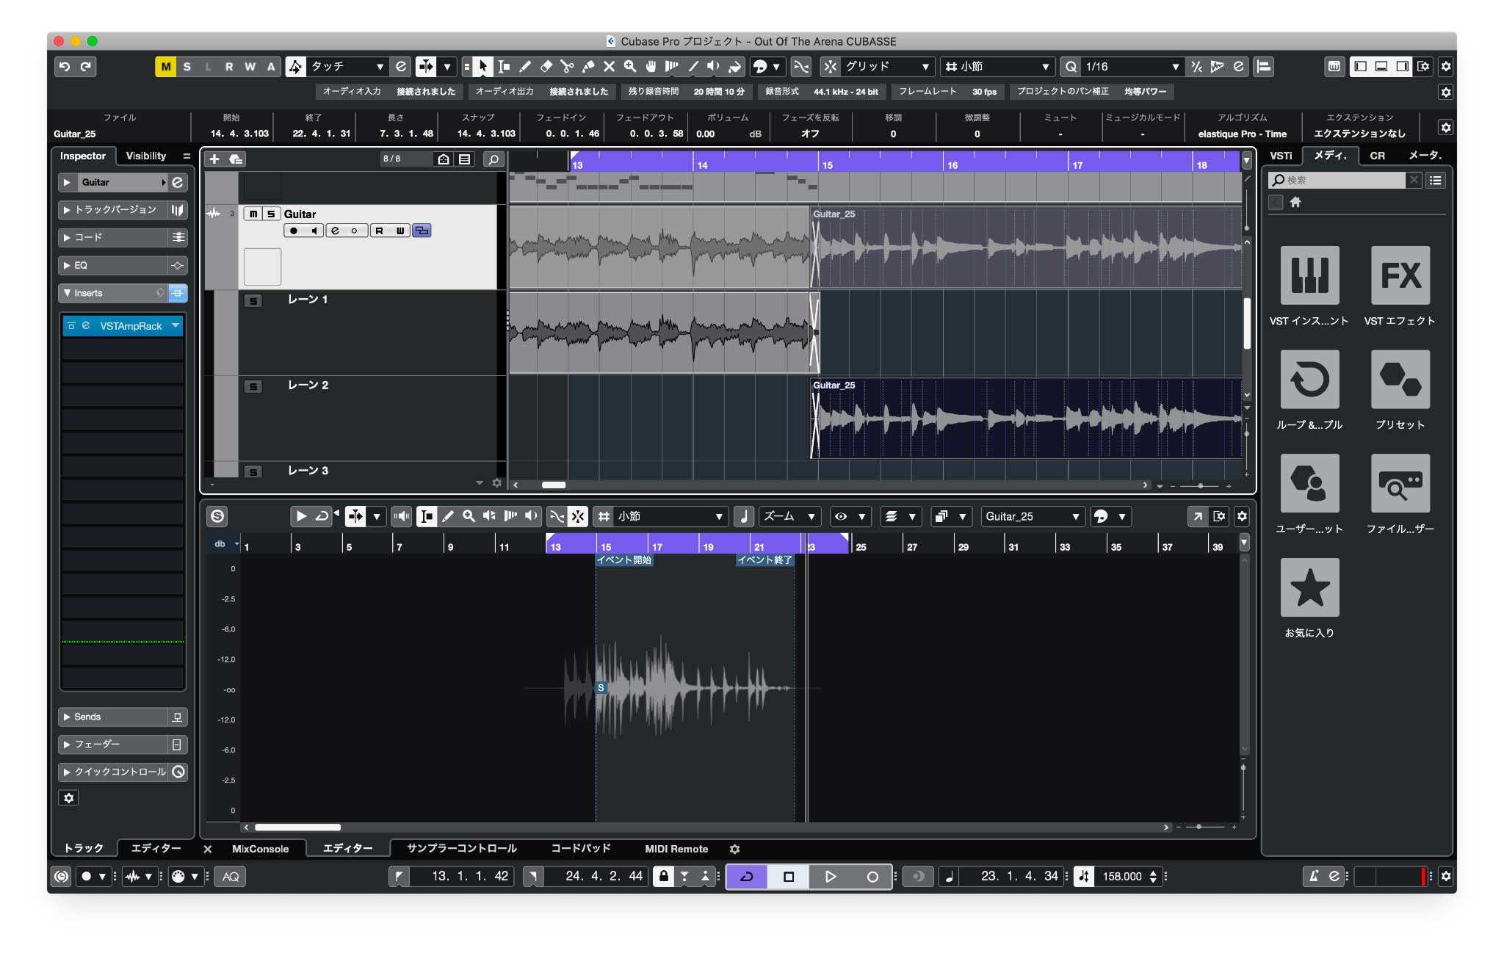The height and width of the screenshot is (956, 1504).
Task: Expand the クイックコントロール inspector section
Action: (x=113, y=772)
